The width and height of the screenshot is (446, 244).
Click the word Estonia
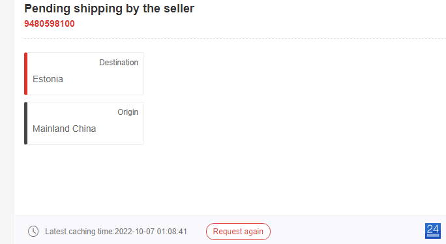[48, 79]
